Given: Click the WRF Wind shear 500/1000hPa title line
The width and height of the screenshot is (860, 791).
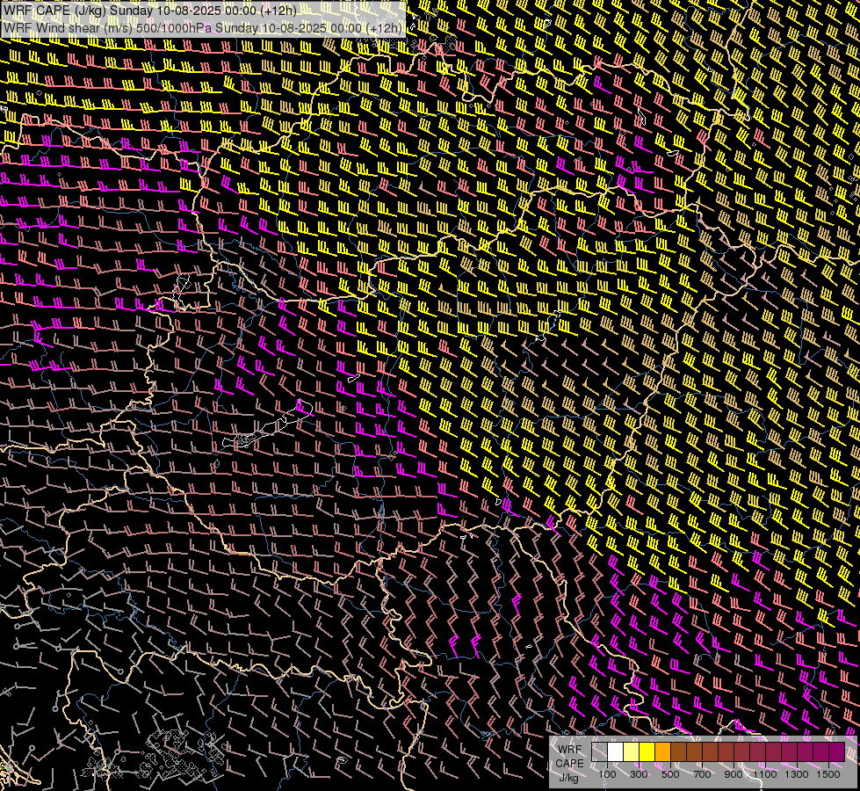Looking at the screenshot, I should coord(203,27).
